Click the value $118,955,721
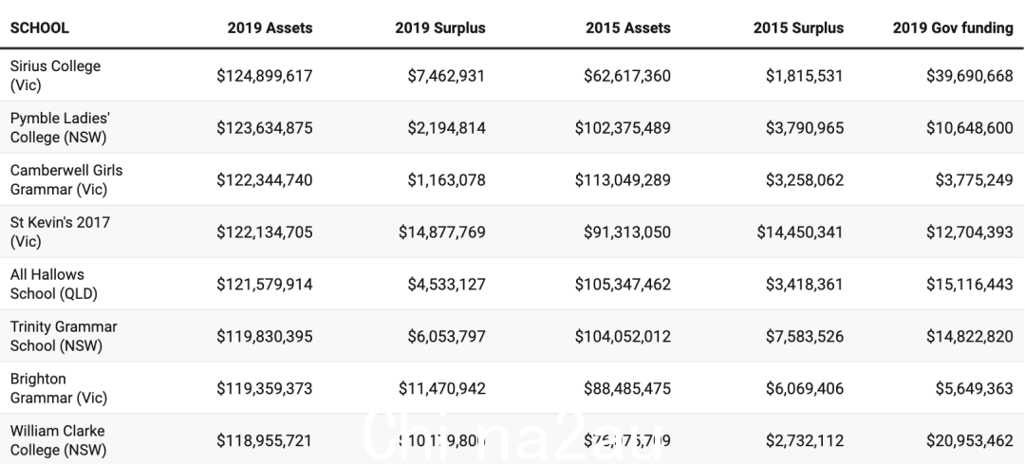 [265, 441]
